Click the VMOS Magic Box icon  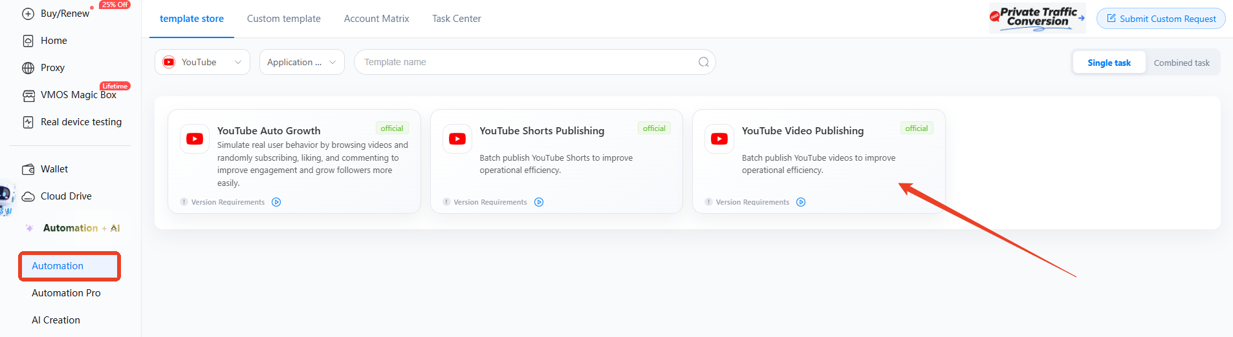28,96
